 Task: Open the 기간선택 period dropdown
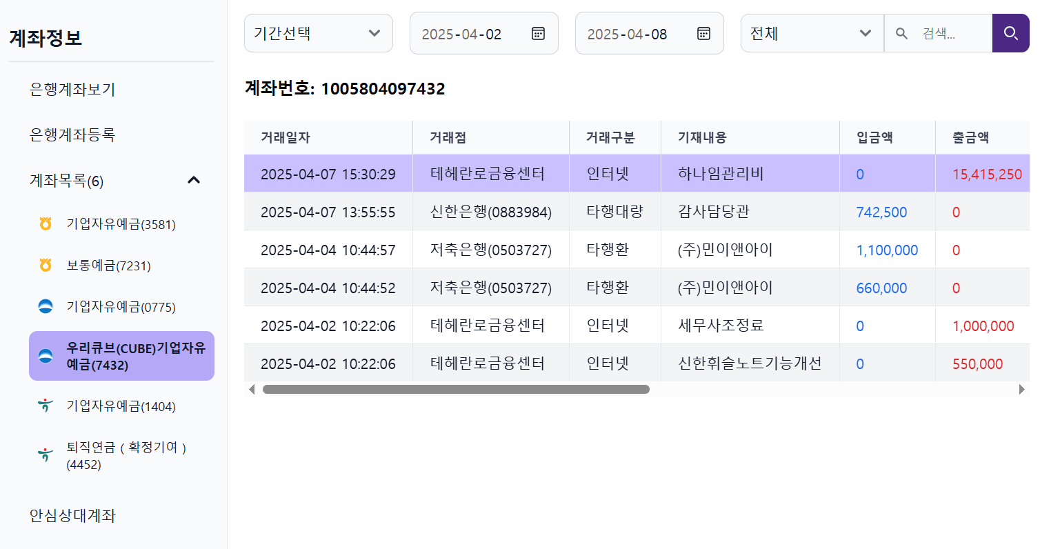(318, 32)
